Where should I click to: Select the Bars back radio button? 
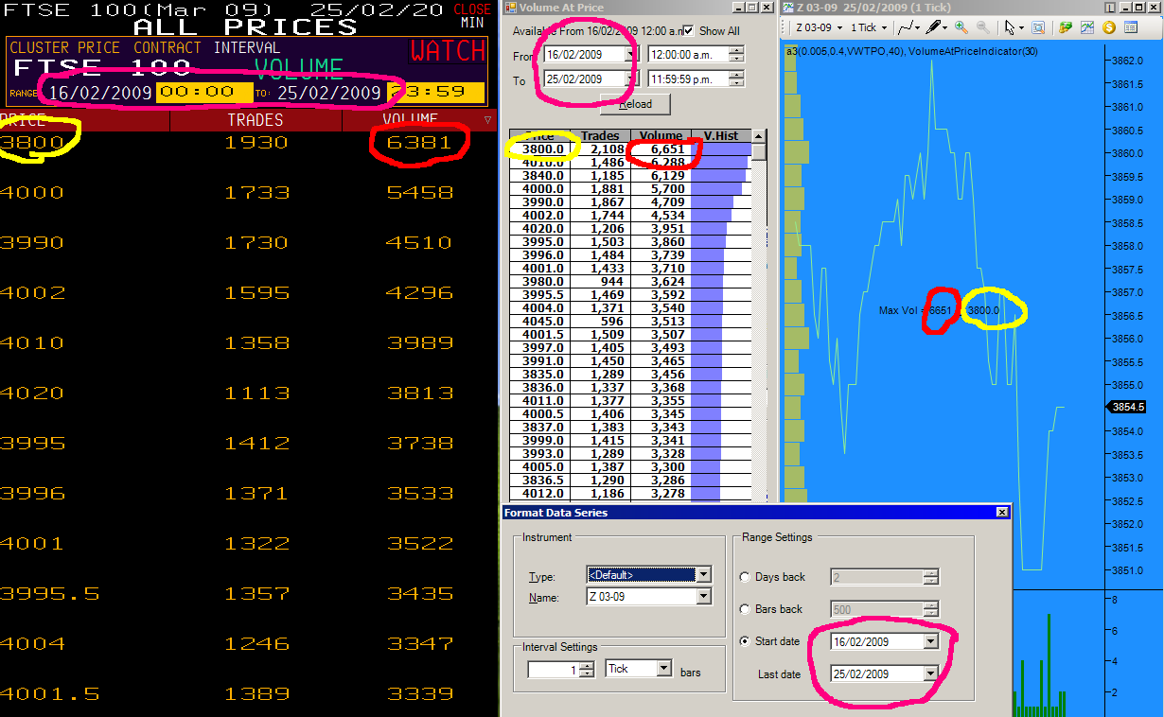click(745, 609)
